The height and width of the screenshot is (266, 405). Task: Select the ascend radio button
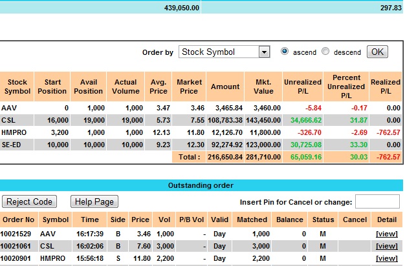285,52
